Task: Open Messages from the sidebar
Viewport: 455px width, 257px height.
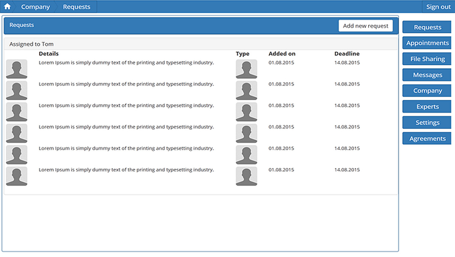Action: tap(427, 75)
